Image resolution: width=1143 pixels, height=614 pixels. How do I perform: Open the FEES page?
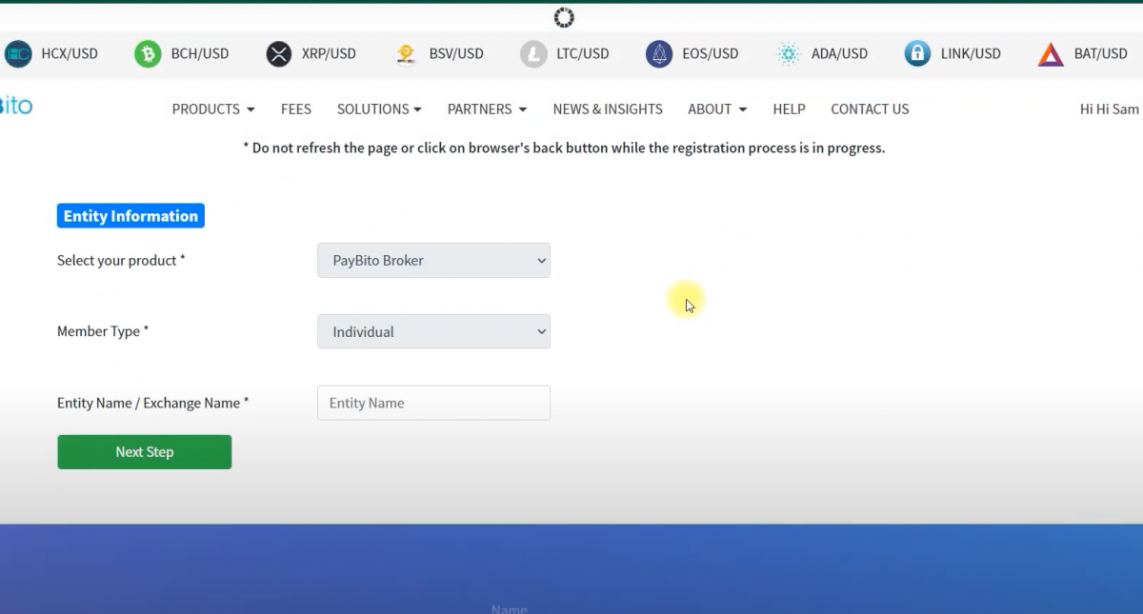(x=296, y=109)
